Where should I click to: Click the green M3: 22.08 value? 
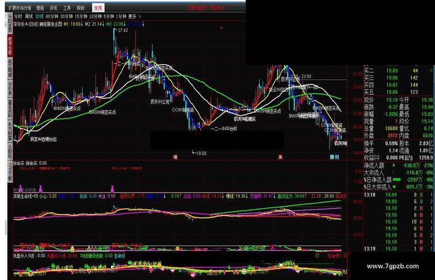(116, 24)
